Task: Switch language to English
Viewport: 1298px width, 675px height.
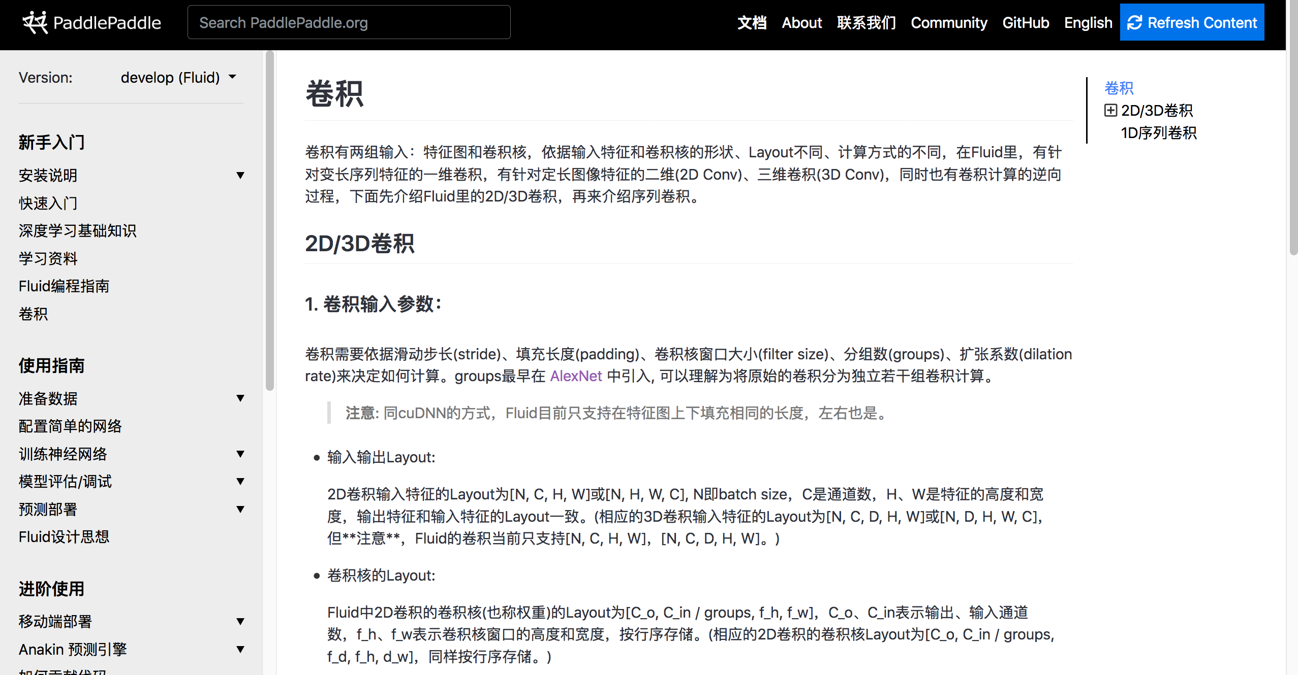Action: click(x=1088, y=23)
